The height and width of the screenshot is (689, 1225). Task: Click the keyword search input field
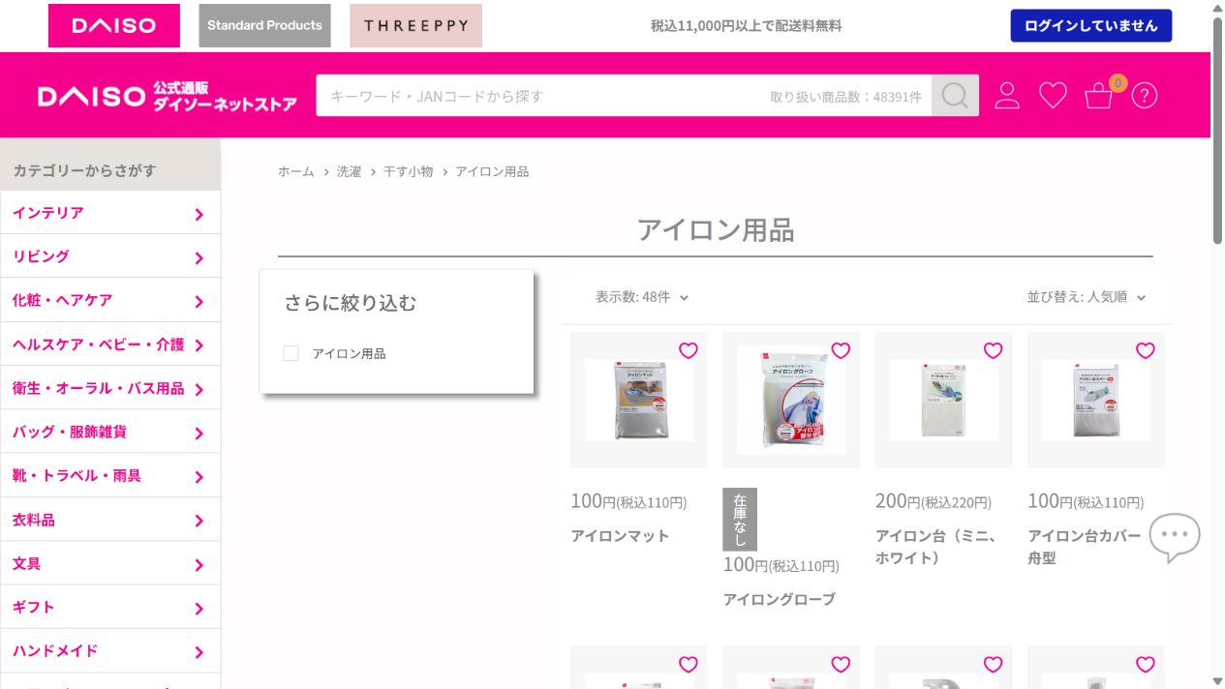click(624, 96)
